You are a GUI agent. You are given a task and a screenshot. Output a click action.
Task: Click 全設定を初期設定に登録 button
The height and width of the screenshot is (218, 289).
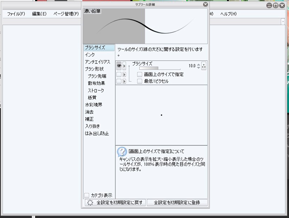coord(177,203)
